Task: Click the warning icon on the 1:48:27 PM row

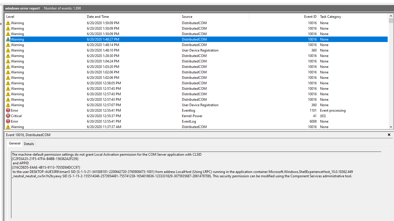Action: point(8,39)
